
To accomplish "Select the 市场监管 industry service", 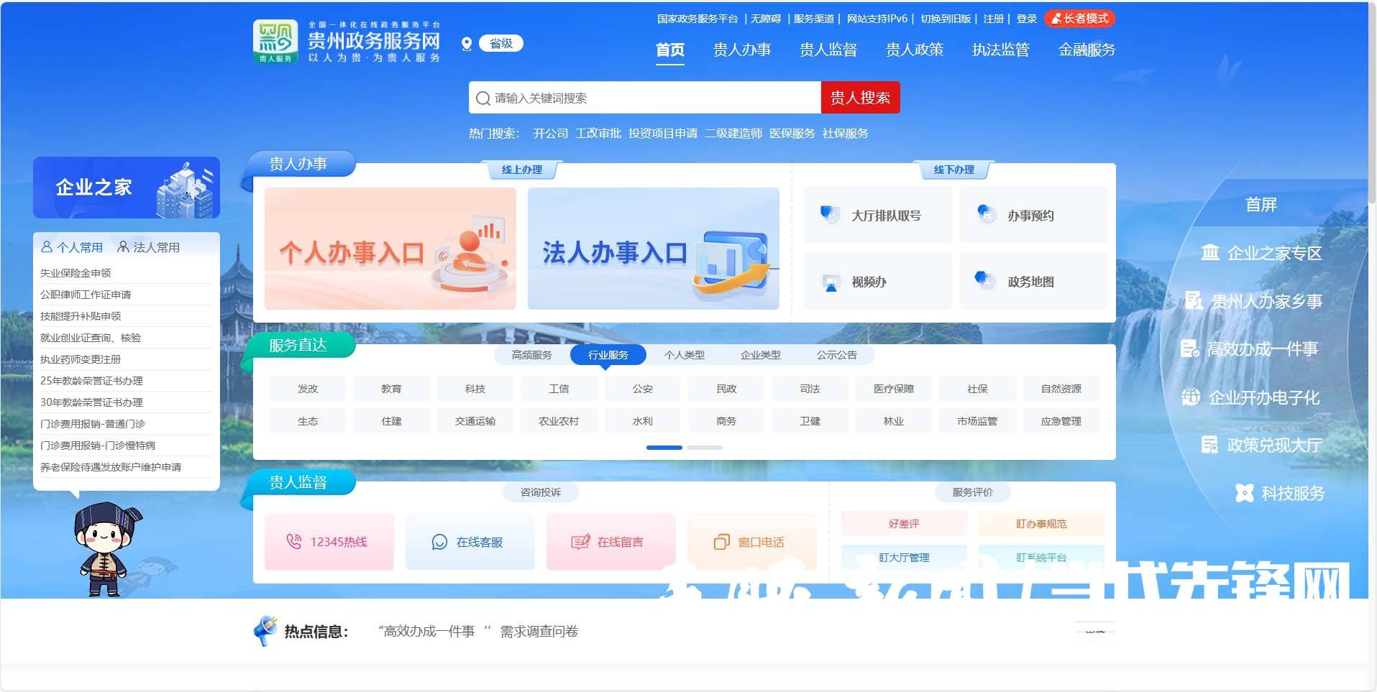I will click(x=977, y=421).
